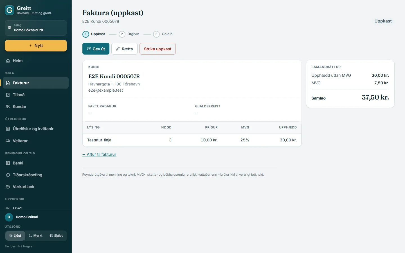The width and height of the screenshot is (405, 253).
Task: Click the Kundar people icon
Action: pos(8,107)
